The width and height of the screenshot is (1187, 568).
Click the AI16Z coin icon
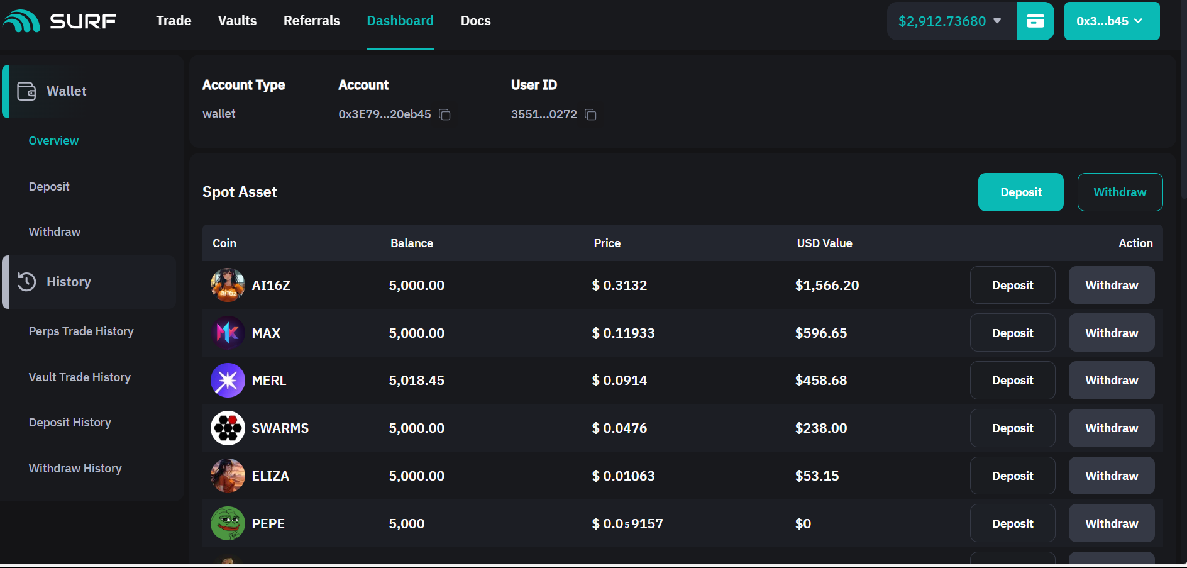point(228,285)
